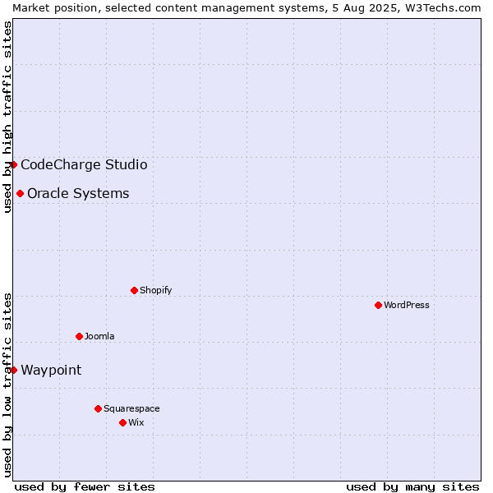Click the CodeCharge Studio label
Viewport: 493px width, 493px height.
point(85,165)
